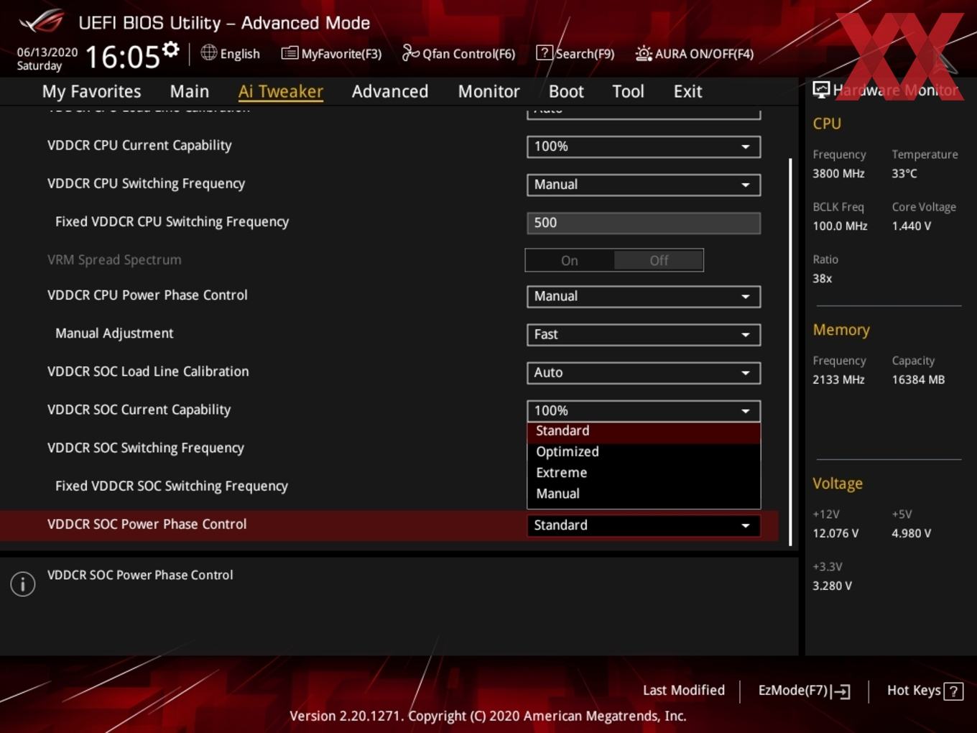The width and height of the screenshot is (977, 733).
Task: Select Manual in the open dropdown list
Action: (644, 494)
